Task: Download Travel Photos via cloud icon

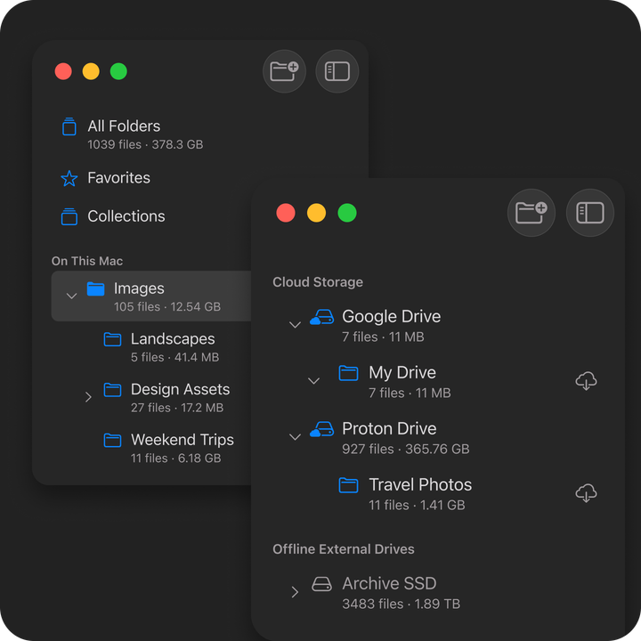Action: pos(586,493)
